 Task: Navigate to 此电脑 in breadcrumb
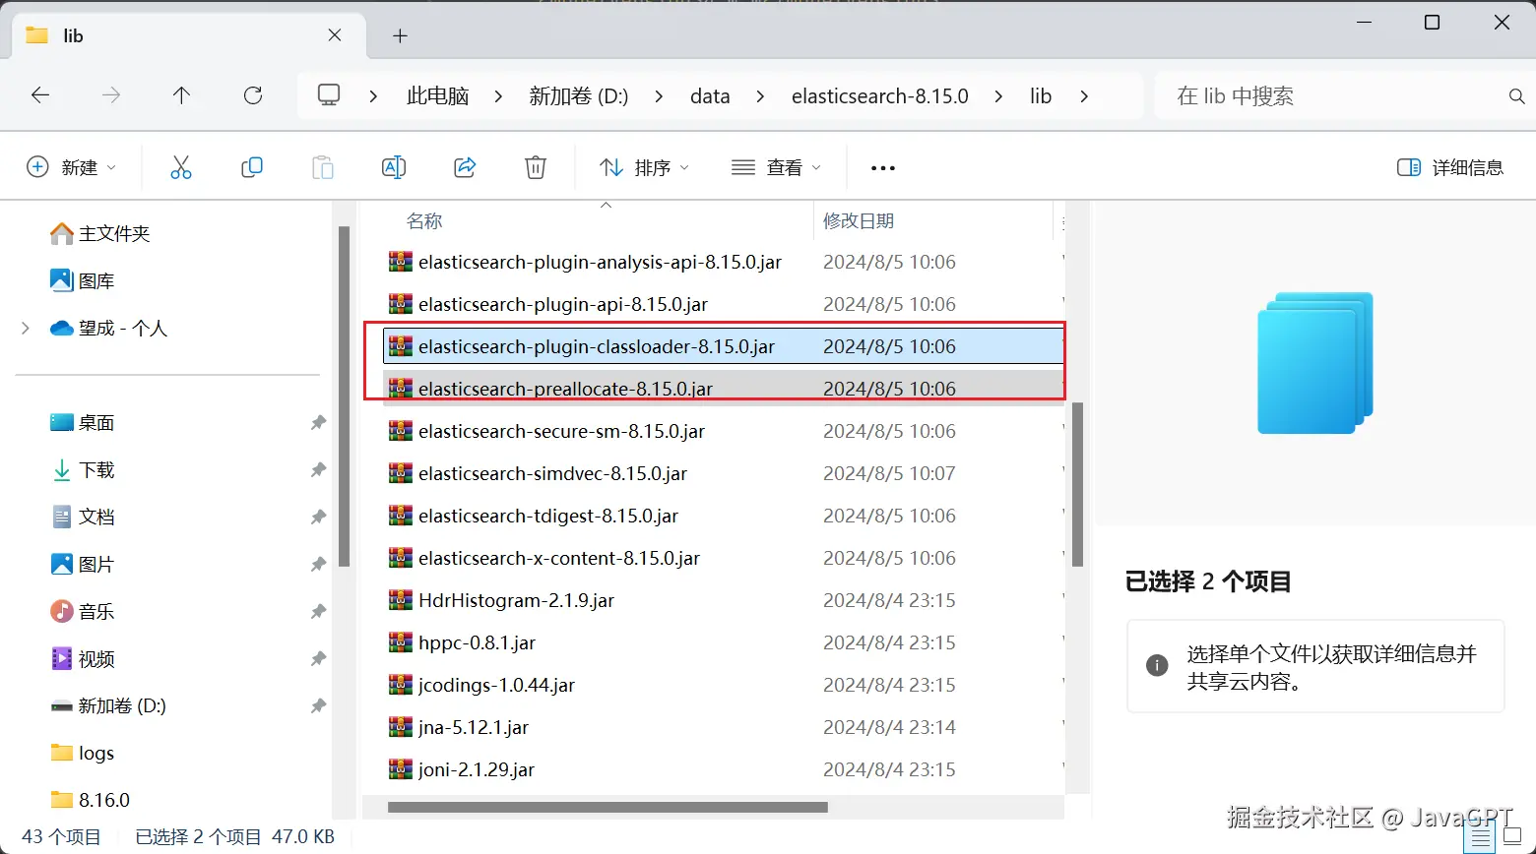point(437,96)
